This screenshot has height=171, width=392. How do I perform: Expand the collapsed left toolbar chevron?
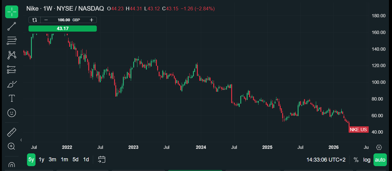tap(21, 140)
